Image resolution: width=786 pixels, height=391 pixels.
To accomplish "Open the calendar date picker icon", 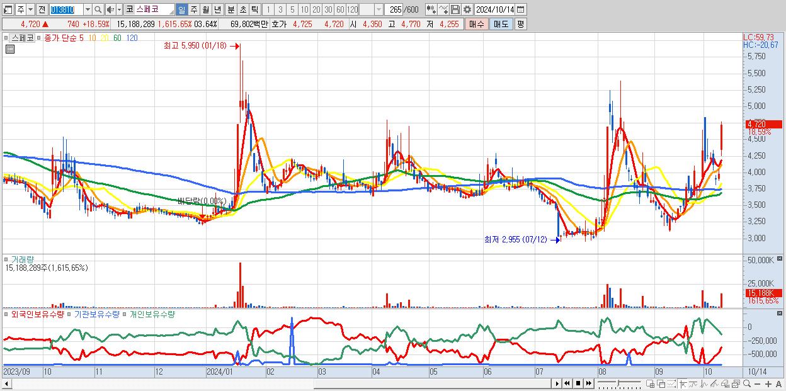I will [521, 9].
